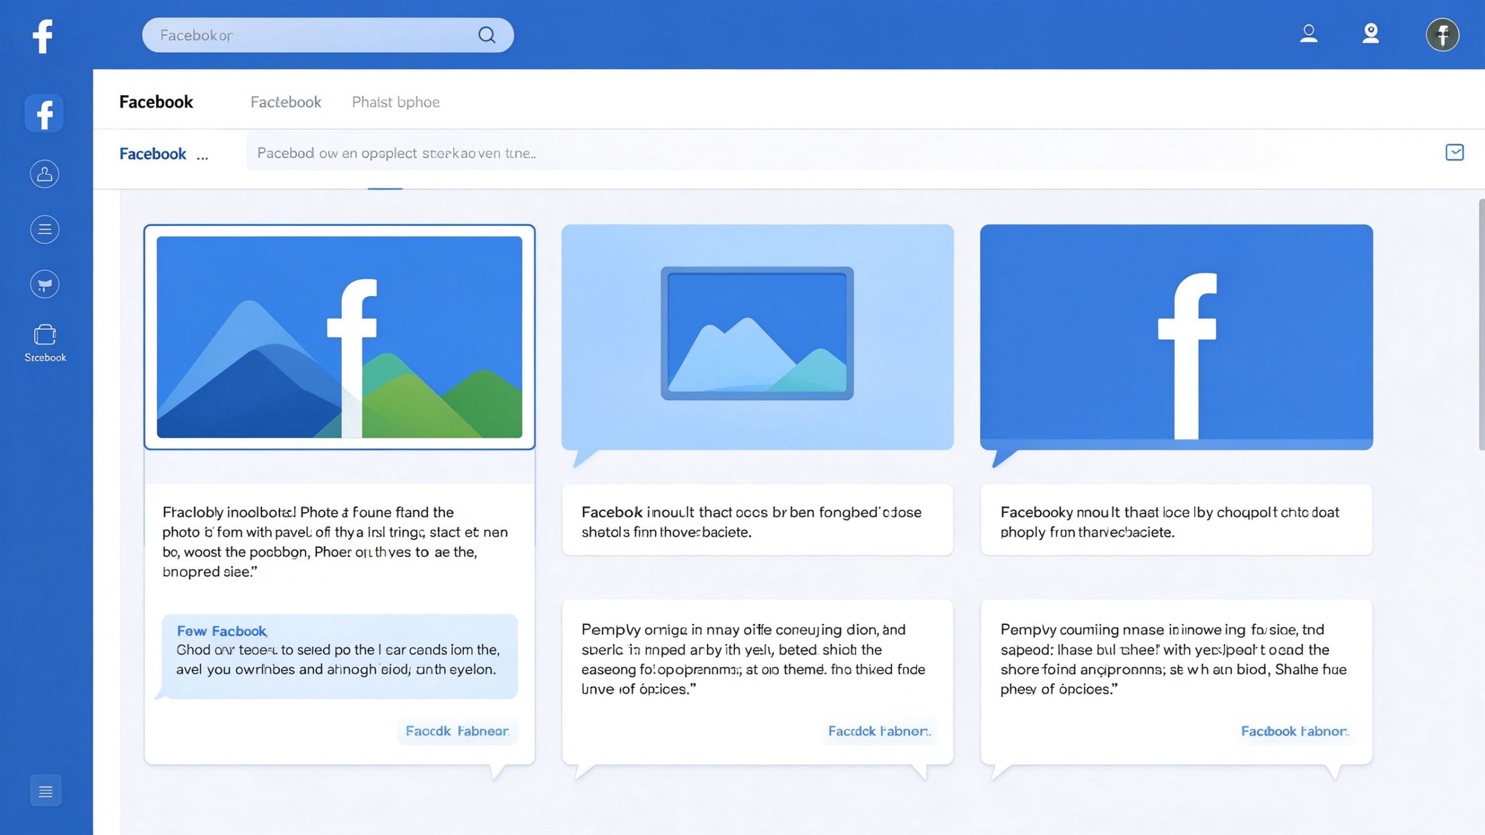Switch to the Phaist bphoe tab

pos(396,102)
